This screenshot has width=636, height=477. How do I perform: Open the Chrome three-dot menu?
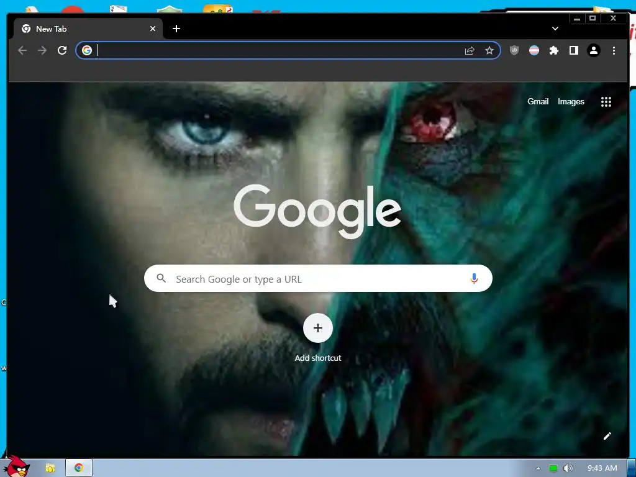coord(614,50)
